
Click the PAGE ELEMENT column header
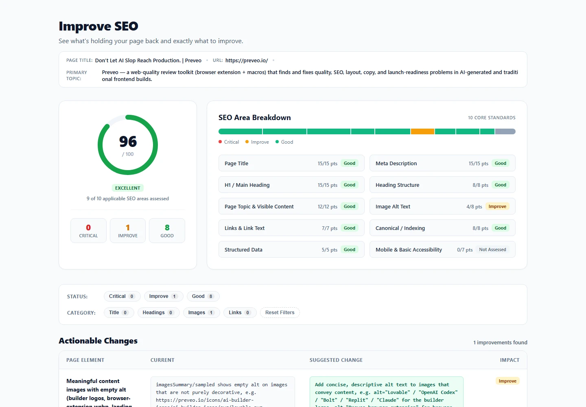coord(85,360)
